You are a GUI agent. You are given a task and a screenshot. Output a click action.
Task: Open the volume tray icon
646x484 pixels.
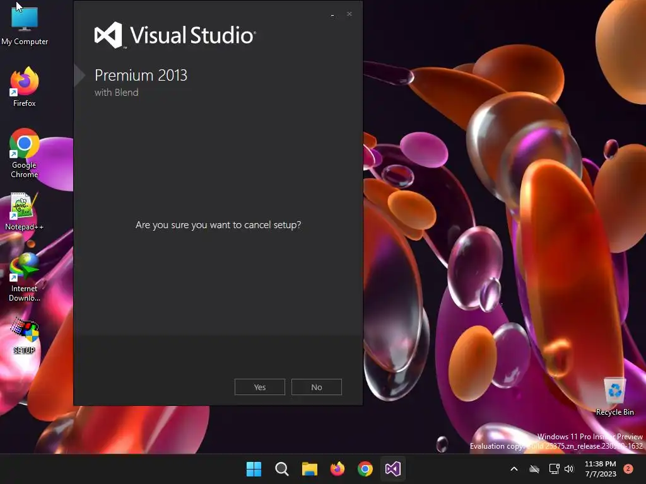click(x=569, y=469)
